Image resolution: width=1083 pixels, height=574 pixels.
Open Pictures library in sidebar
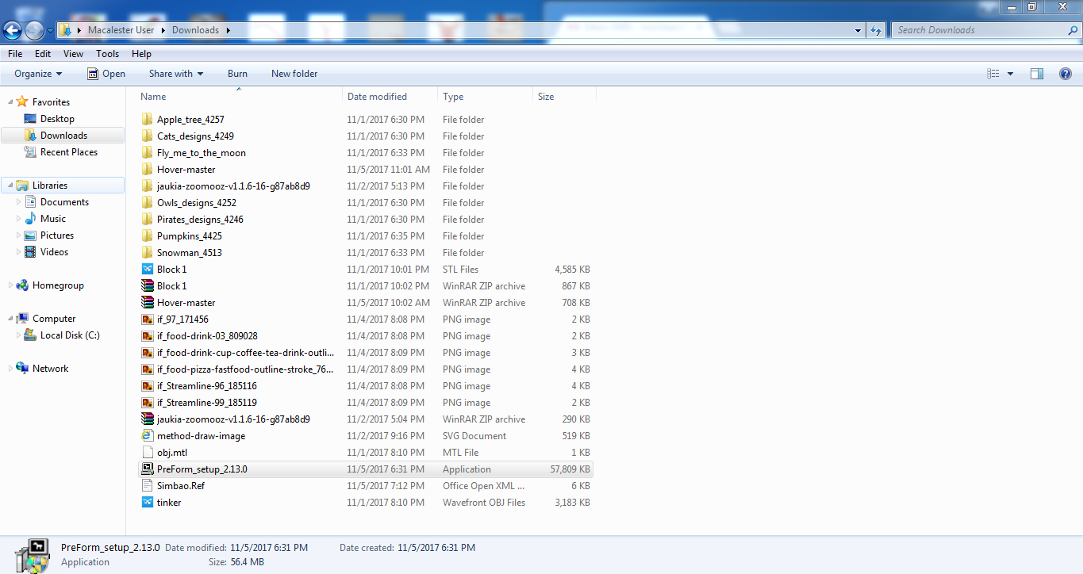[57, 235]
